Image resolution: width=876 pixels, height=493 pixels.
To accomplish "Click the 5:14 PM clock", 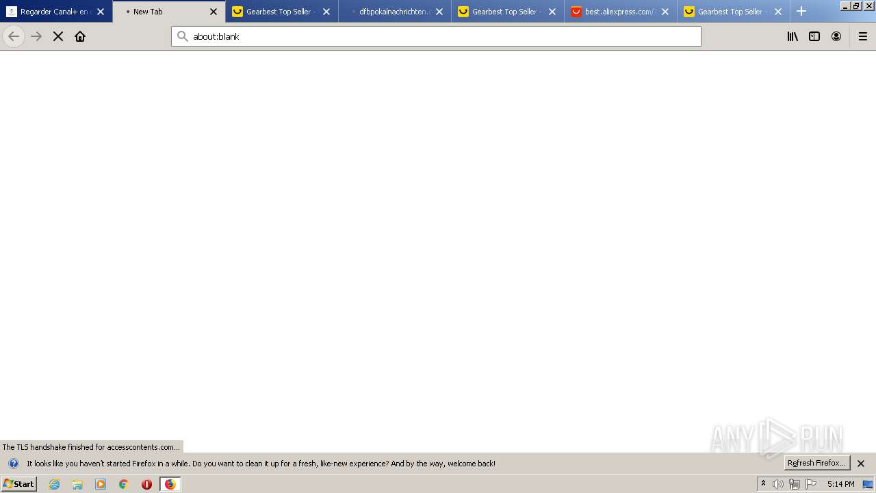I will point(840,484).
